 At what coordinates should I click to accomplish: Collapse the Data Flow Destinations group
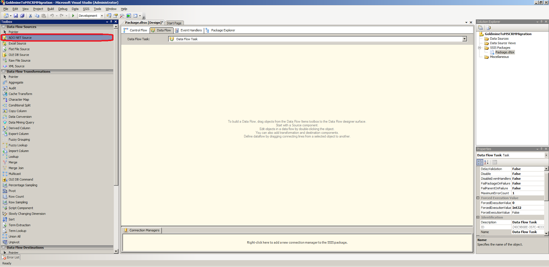coord(3,247)
